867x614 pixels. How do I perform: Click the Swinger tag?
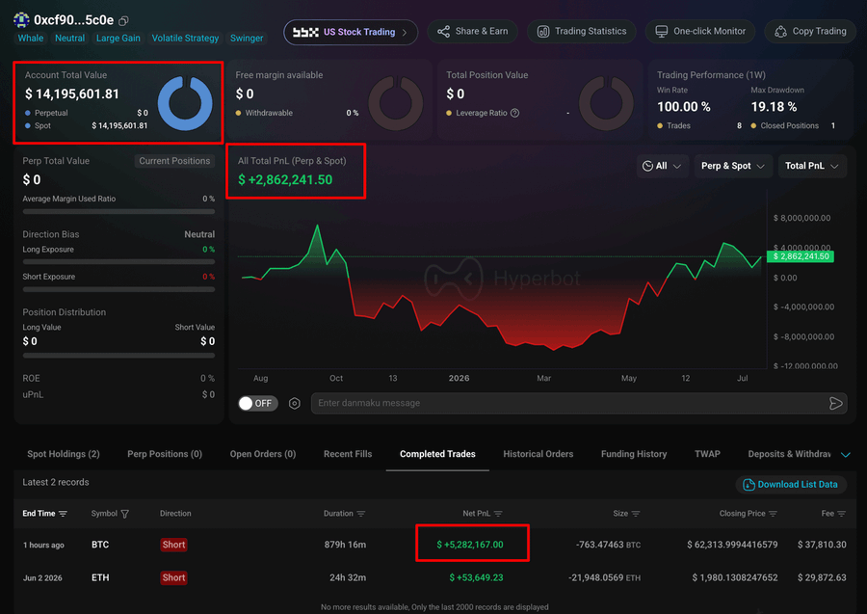(x=247, y=39)
